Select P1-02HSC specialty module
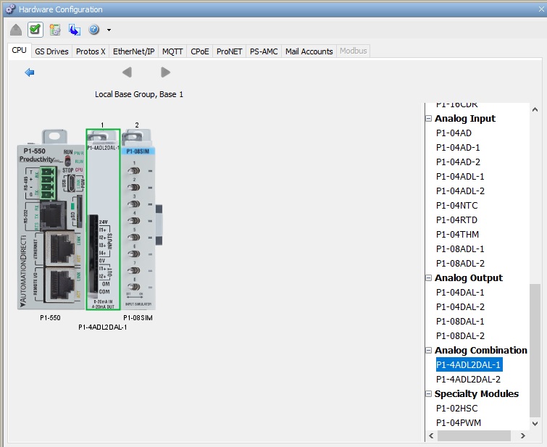This screenshot has width=547, height=447. [x=456, y=409]
